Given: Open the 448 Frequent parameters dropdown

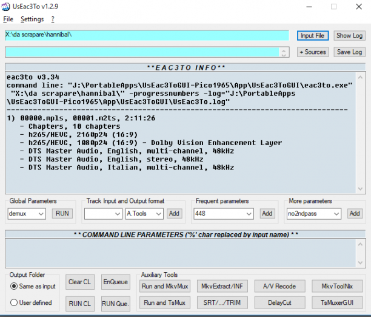Looking at the screenshot, I should pyautogui.click(x=224, y=214).
